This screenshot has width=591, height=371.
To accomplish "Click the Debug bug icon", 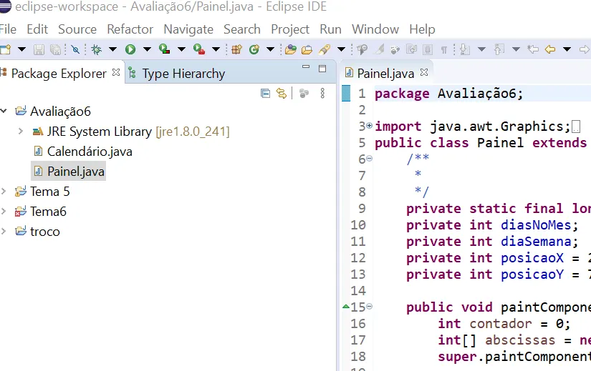I will pos(96,49).
